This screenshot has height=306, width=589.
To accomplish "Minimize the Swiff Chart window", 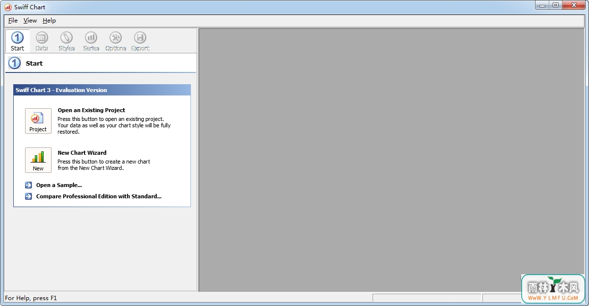I will click(x=542, y=5).
